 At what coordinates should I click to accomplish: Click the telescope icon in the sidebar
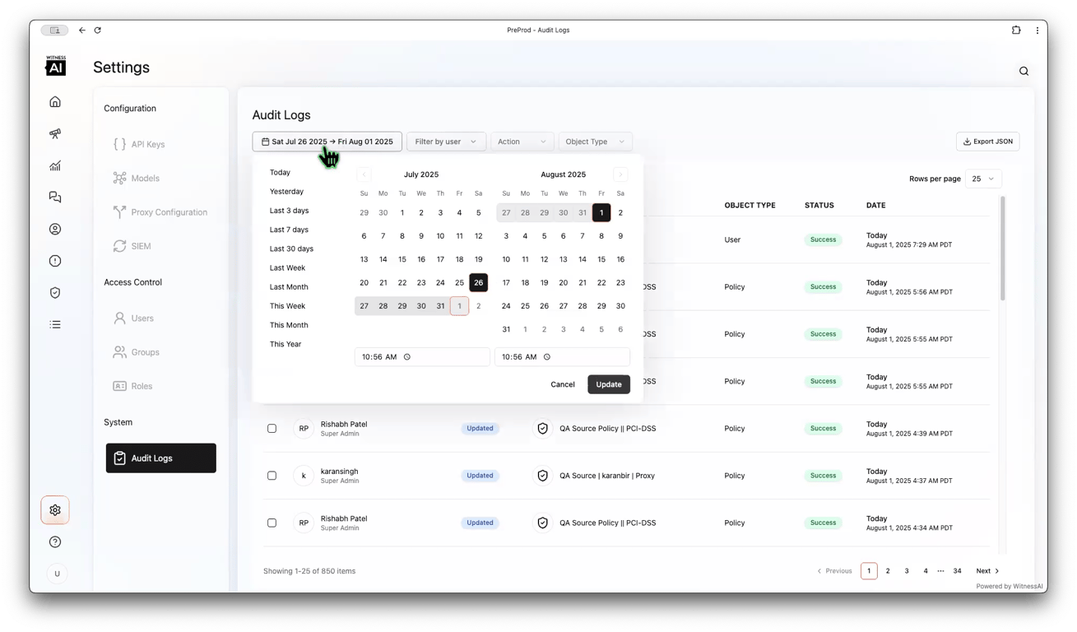tap(55, 133)
